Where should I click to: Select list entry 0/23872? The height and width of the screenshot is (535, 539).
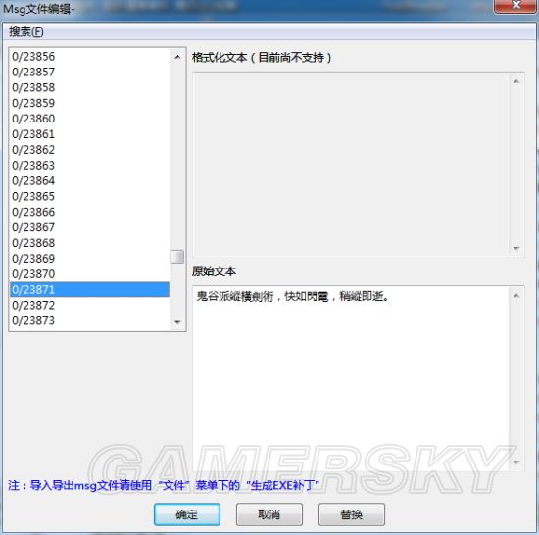89,305
